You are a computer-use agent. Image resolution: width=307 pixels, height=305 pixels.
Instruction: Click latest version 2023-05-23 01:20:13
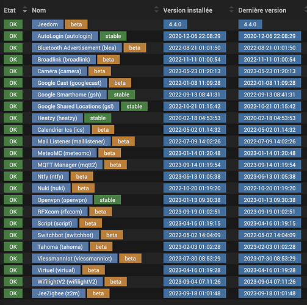click(270, 71)
